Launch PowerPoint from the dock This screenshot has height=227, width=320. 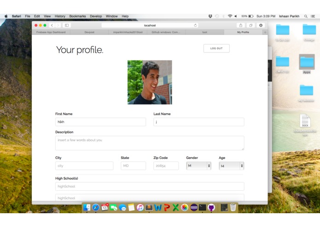coord(167,207)
